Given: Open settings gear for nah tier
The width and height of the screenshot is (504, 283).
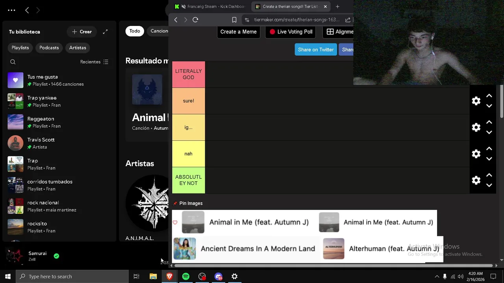Looking at the screenshot, I should 476,154.
